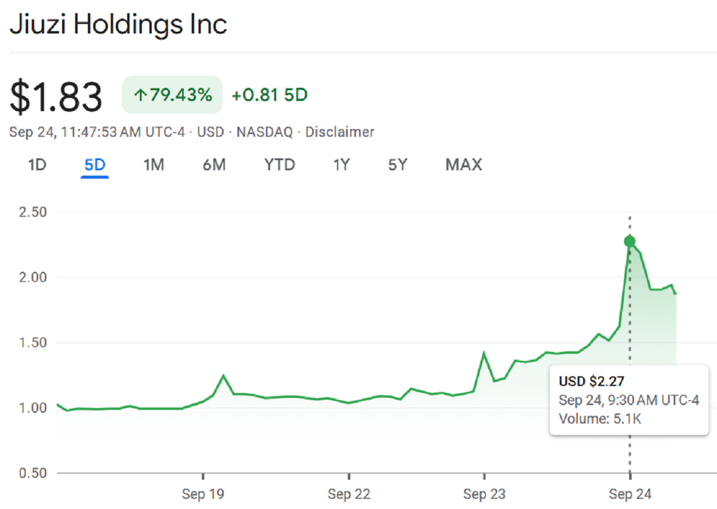Click the +0.81 5D change text
The height and width of the screenshot is (509, 717).
coord(269,95)
